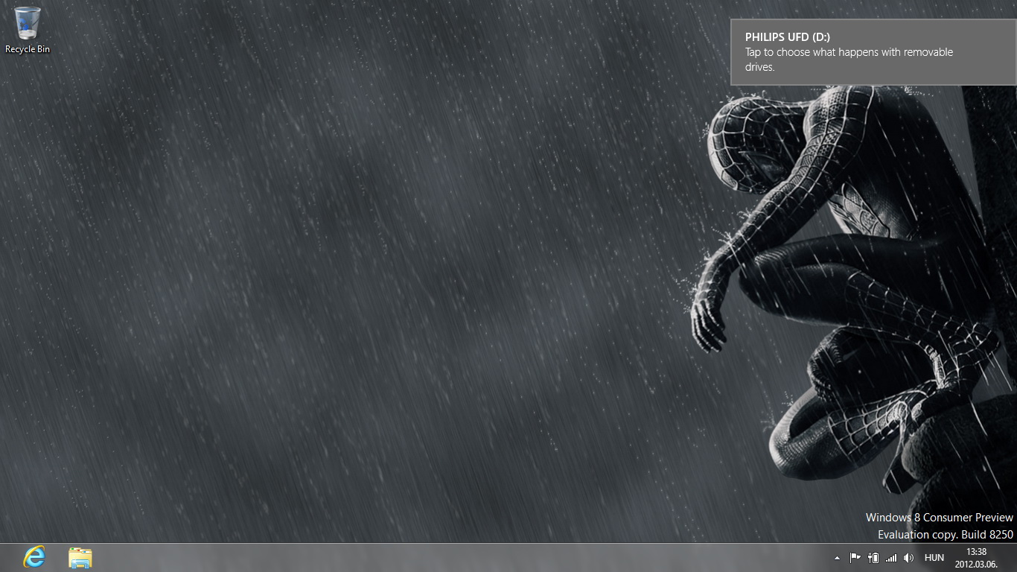Screen dimensions: 1017x572
Task: Select the Recycle Bin desktop icon
Action: pos(28,31)
